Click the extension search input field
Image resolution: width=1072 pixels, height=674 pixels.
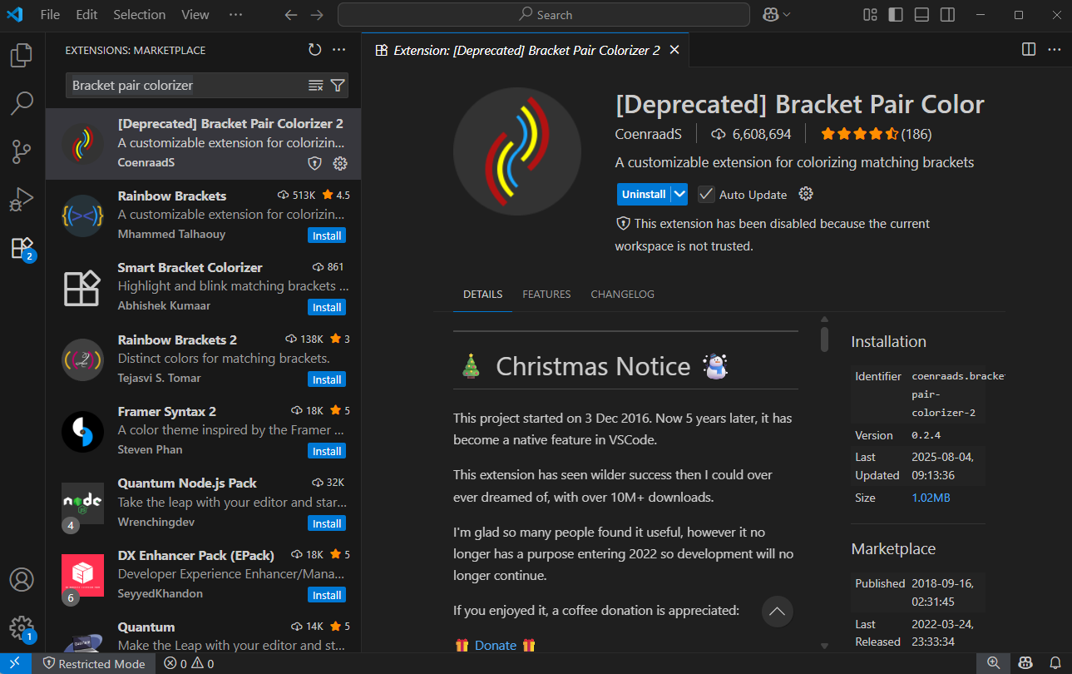187,85
